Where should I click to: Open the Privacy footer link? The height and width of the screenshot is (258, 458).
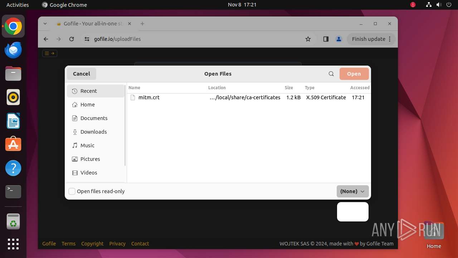pyautogui.click(x=117, y=244)
